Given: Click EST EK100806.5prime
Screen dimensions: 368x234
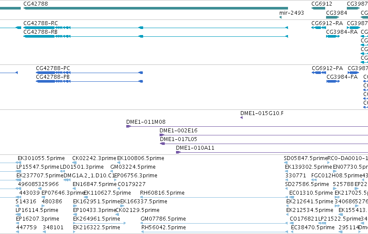Looking at the screenshot, I should point(119,162).
